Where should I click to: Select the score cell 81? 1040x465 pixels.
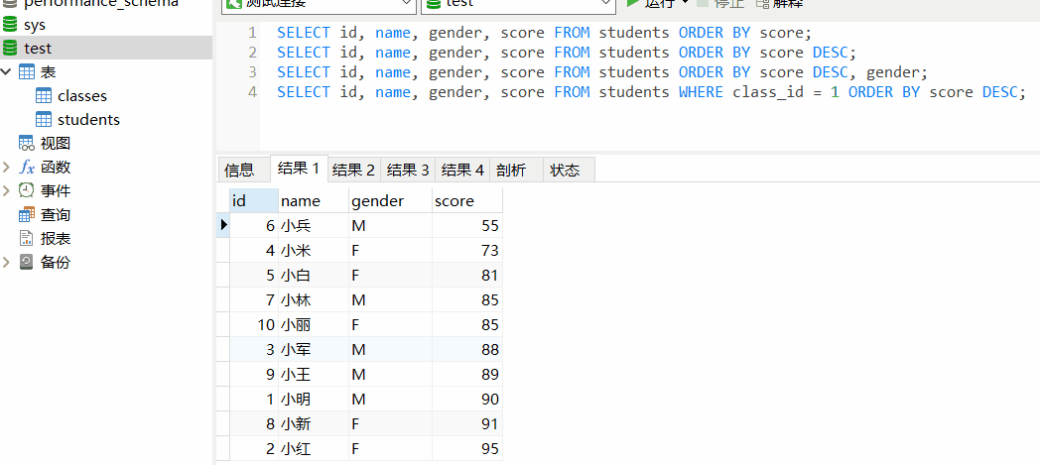pos(467,275)
